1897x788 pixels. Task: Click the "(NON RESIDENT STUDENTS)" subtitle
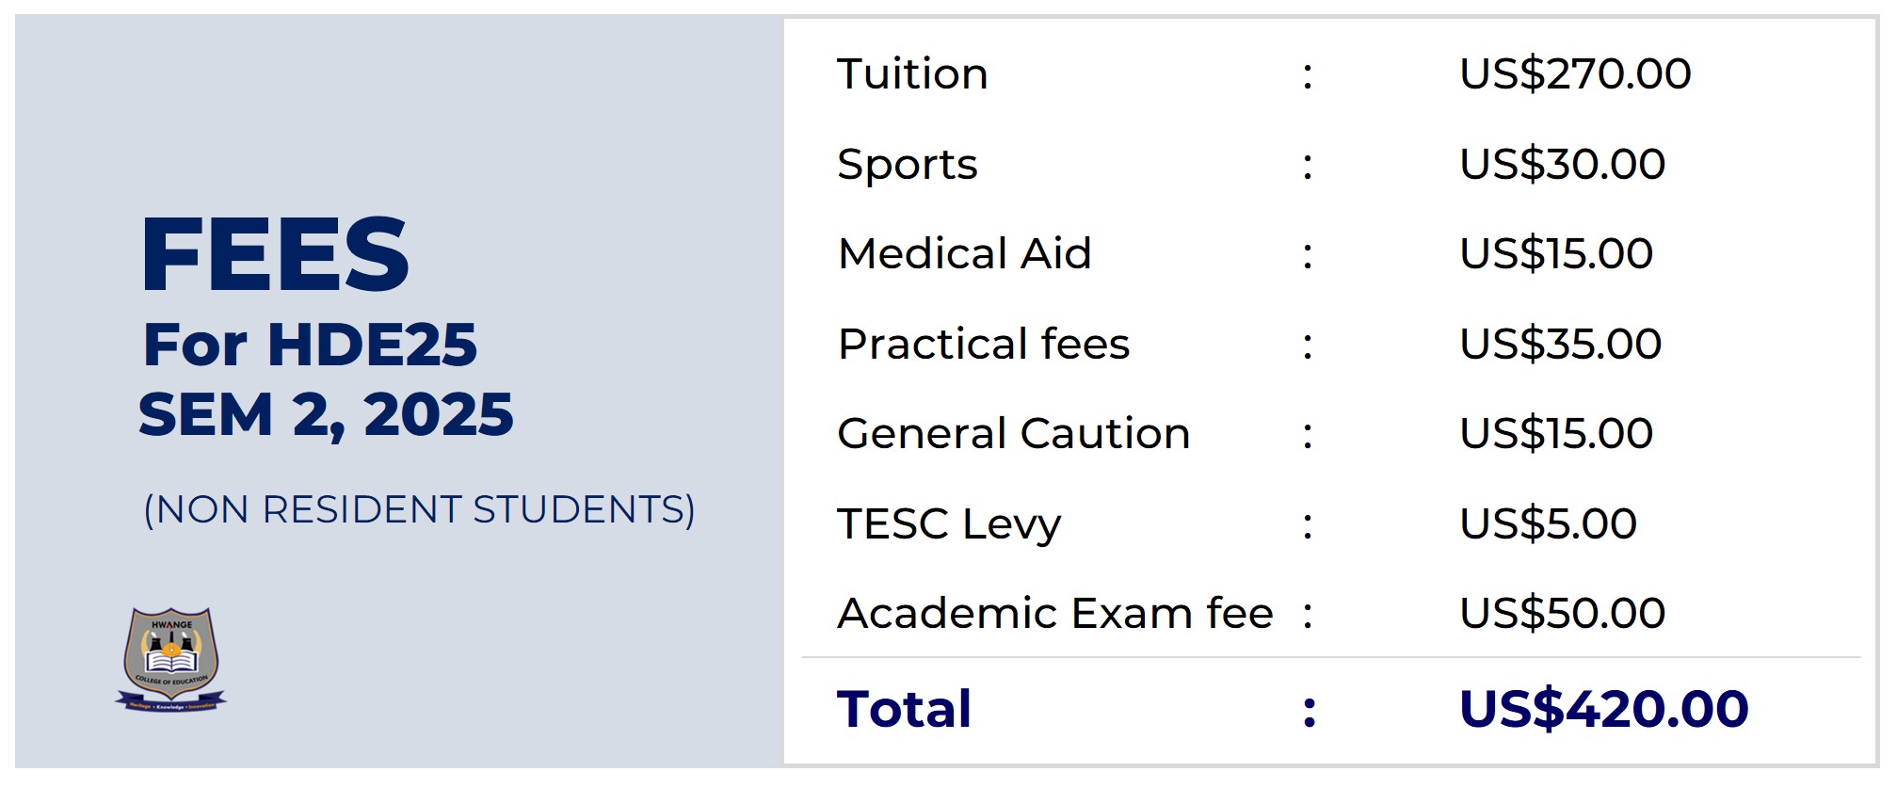(419, 510)
